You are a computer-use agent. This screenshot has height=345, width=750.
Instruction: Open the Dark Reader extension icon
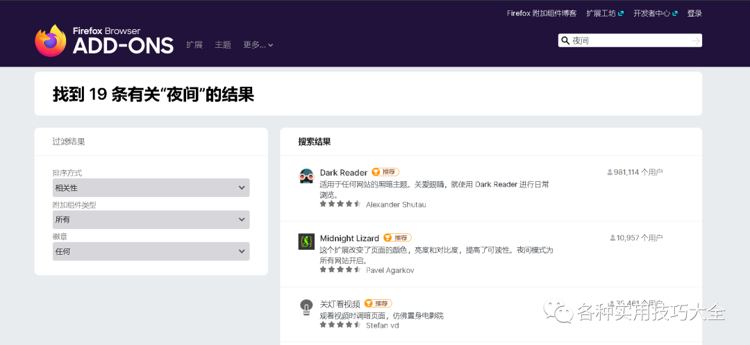306,176
